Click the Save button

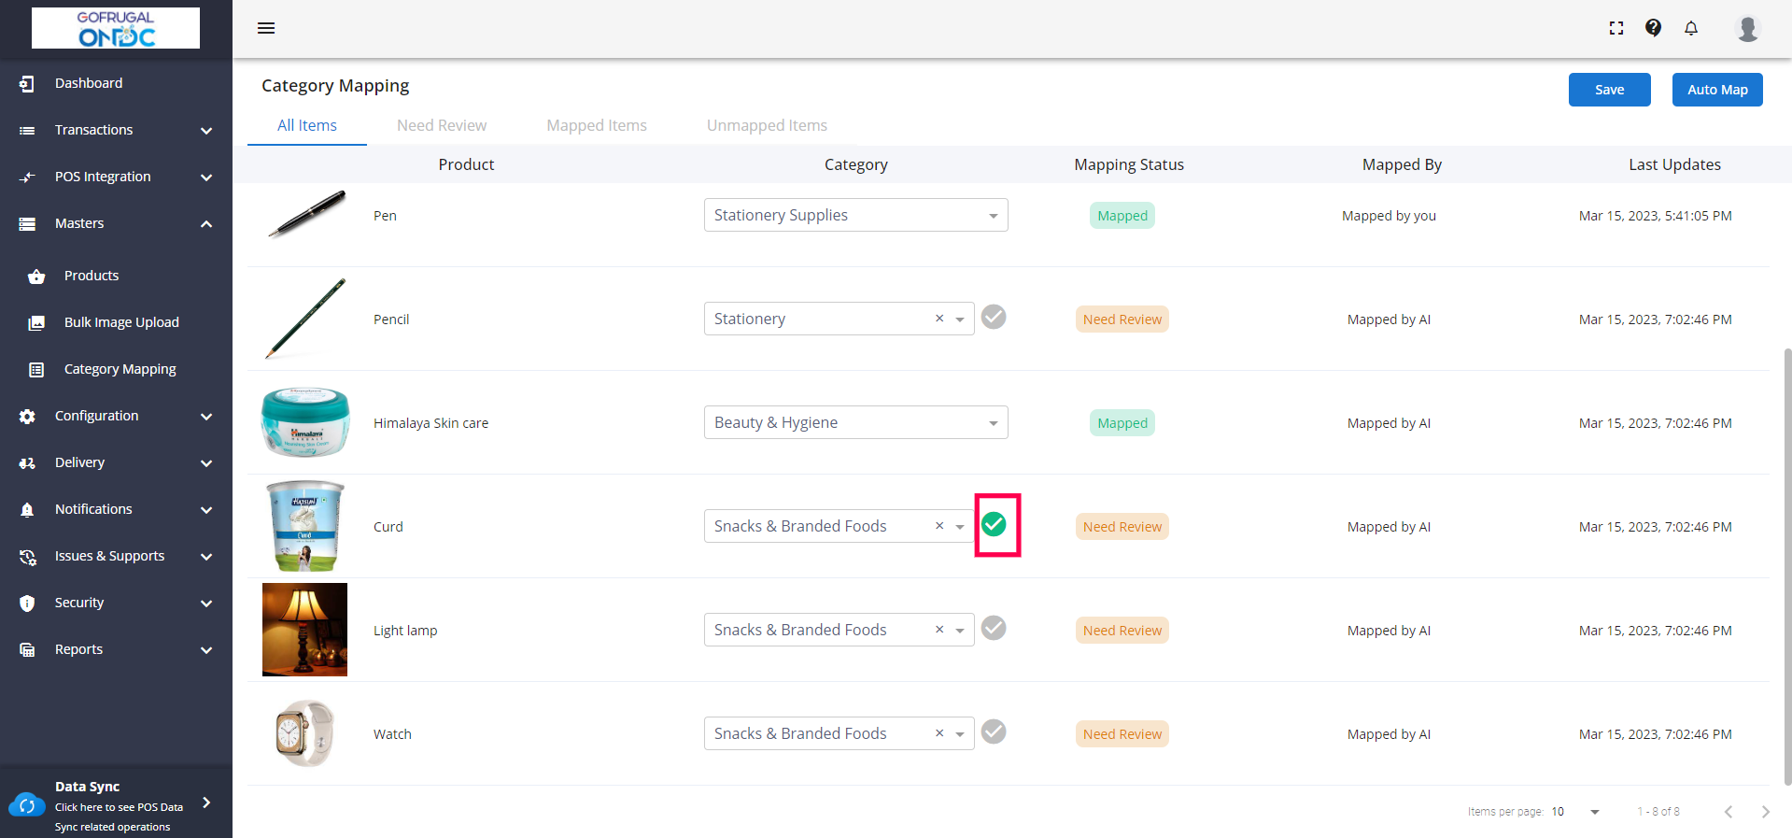pos(1609,90)
